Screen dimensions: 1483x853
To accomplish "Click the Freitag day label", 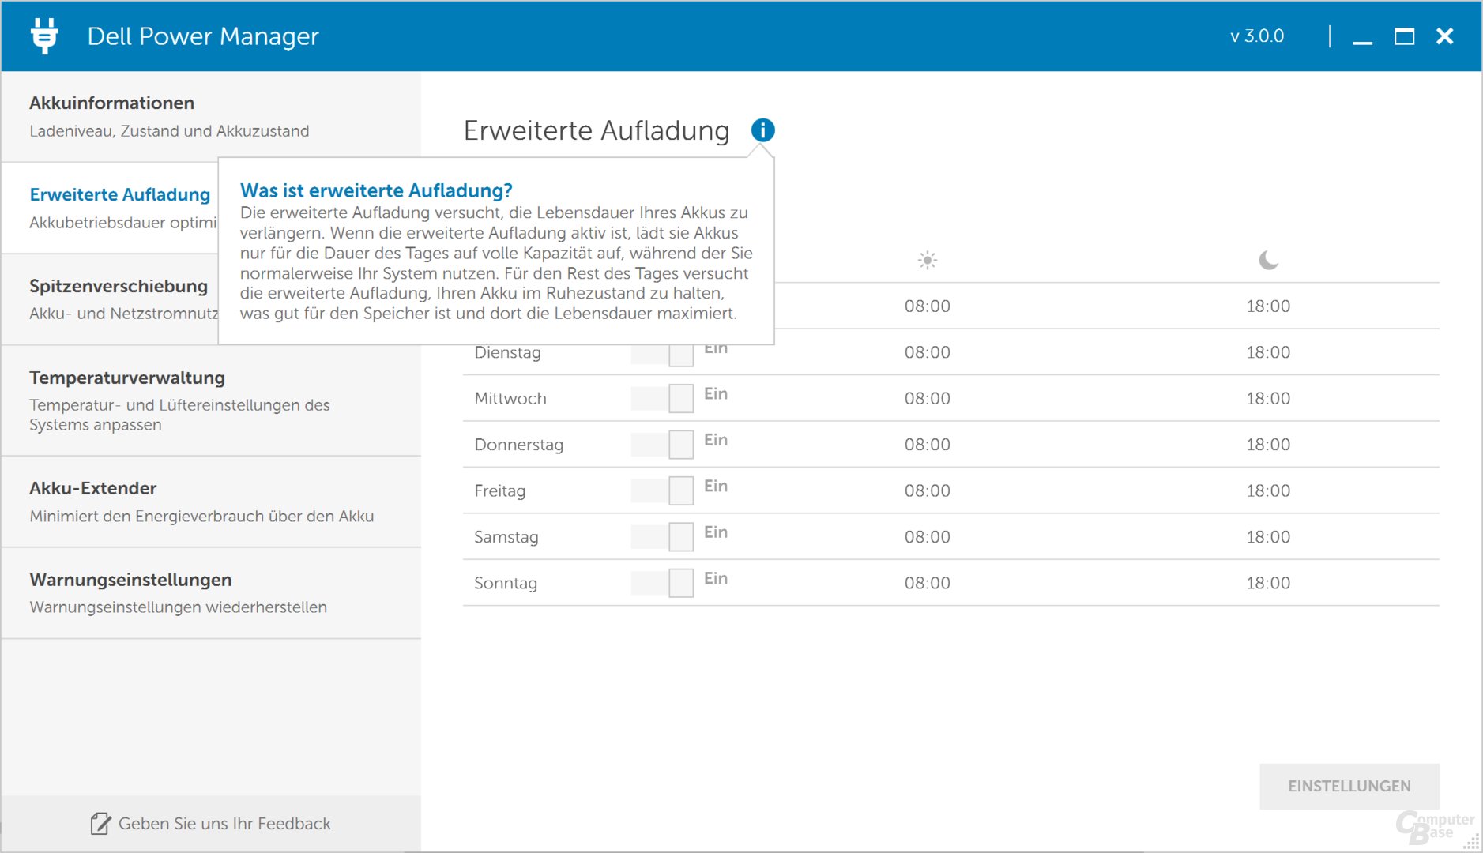I will coord(499,491).
